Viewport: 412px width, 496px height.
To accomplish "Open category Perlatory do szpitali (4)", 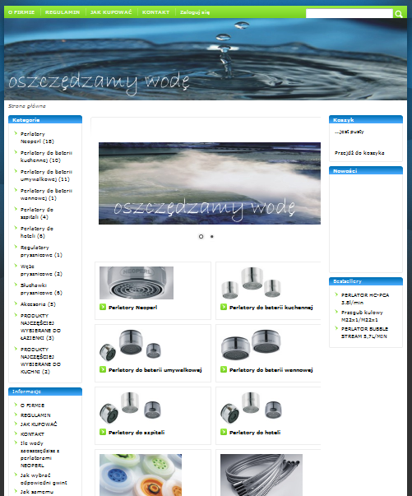I will 37,213.
